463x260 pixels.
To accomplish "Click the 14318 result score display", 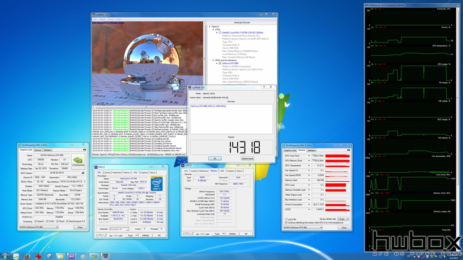I will tap(231, 147).
